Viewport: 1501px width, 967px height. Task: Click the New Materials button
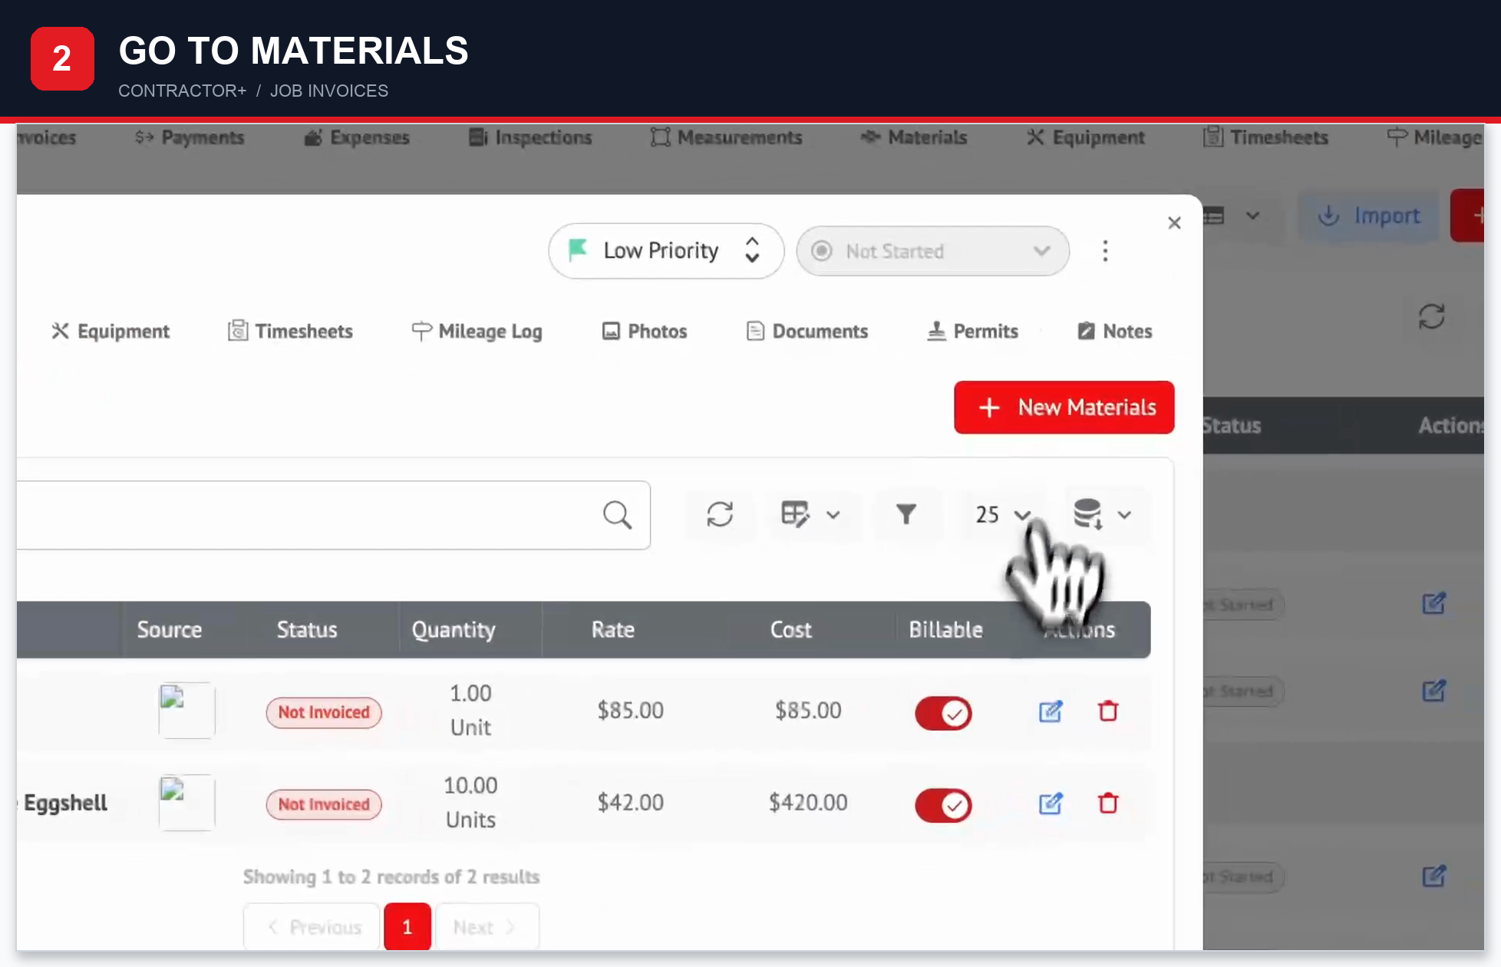1064,408
